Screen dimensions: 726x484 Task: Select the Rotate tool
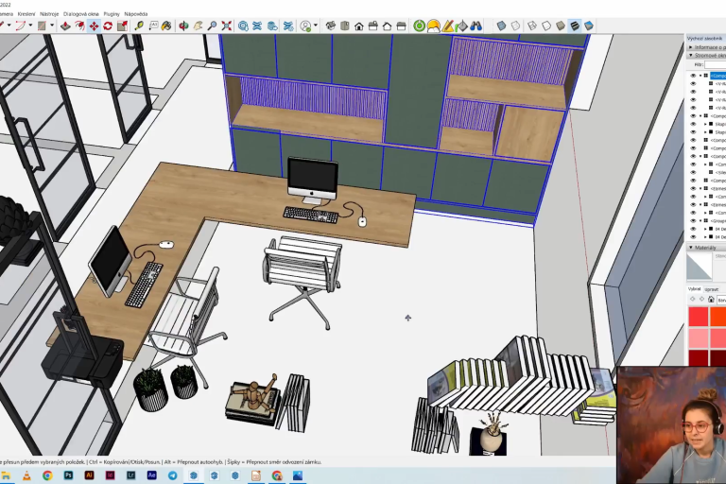click(108, 26)
